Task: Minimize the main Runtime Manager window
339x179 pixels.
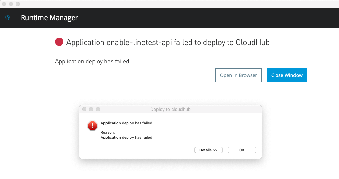Action: (x=11, y=4)
